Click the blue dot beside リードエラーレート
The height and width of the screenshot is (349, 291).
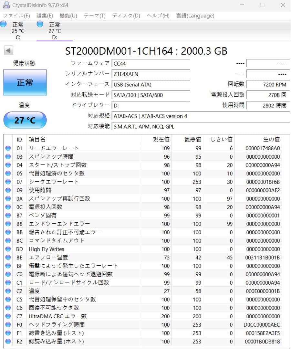point(8,148)
